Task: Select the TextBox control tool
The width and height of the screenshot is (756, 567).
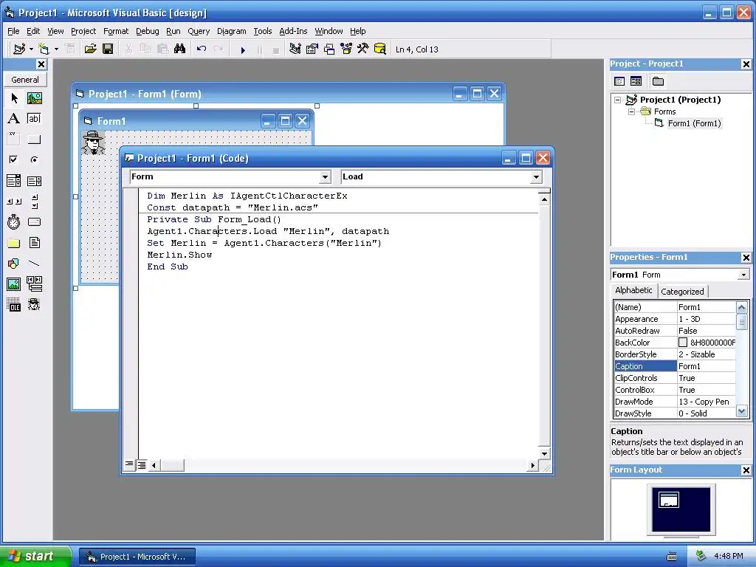Action: pos(34,119)
